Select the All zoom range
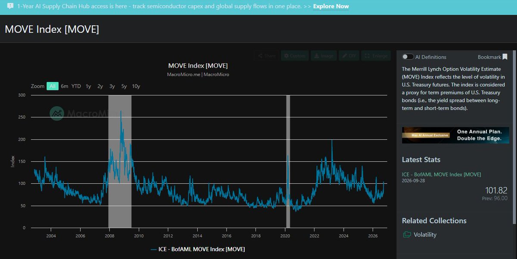 (53, 86)
